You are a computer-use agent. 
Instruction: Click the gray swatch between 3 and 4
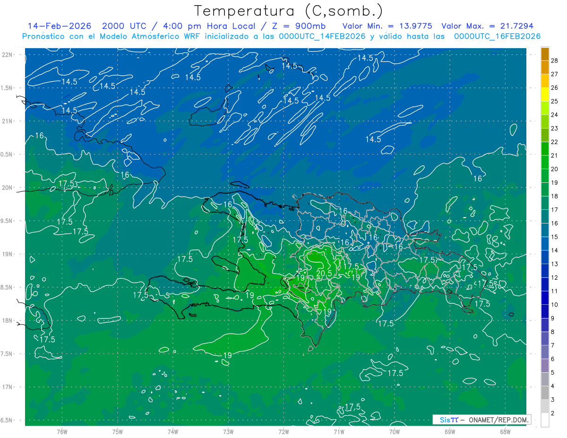[545, 393]
